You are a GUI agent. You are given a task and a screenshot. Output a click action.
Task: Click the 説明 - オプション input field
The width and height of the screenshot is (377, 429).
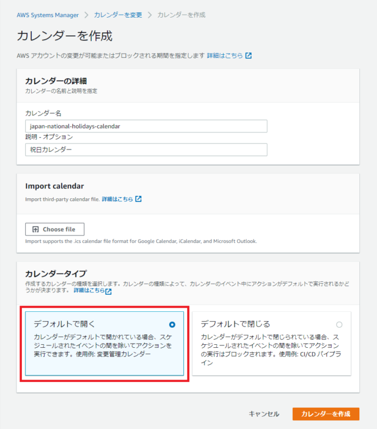click(x=146, y=149)
